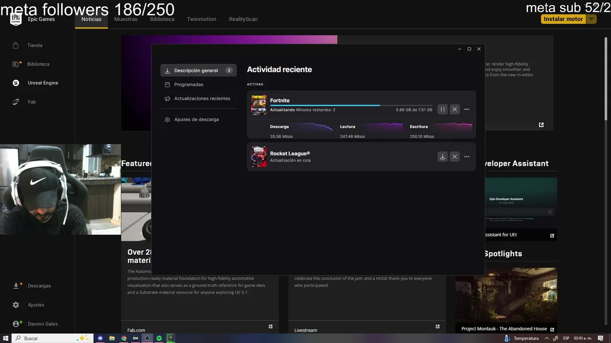
Task: Click the Livestream card label
Action: (x=305, y=330)
